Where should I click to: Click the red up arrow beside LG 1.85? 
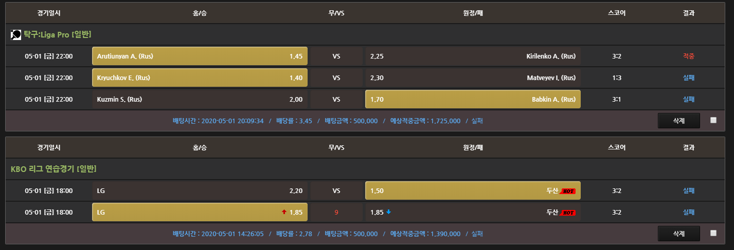(x=283, y=212)
